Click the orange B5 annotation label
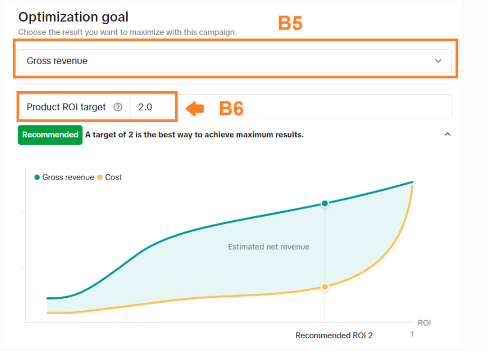The width and height of the screenshot is (488, 351). click(290, 23)
